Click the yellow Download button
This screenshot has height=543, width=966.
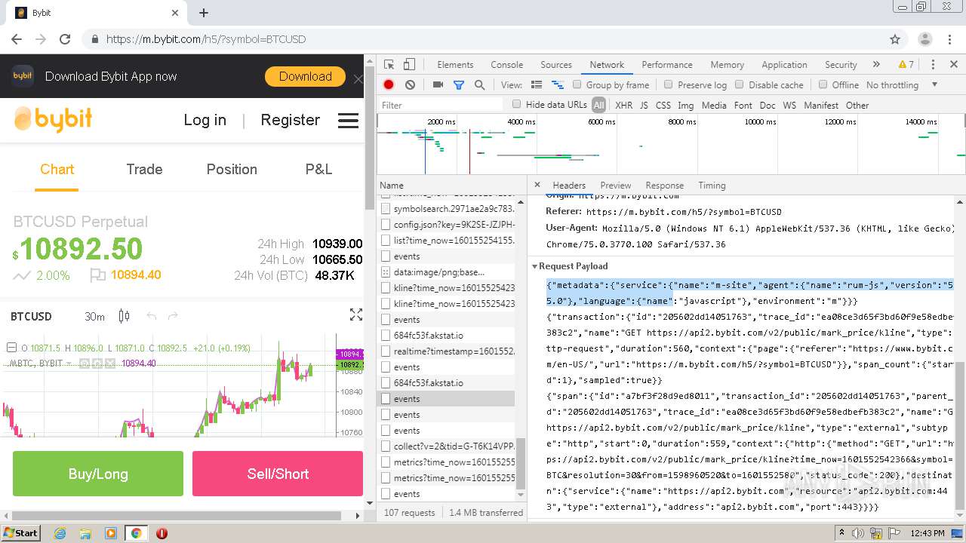click(305, 76)
